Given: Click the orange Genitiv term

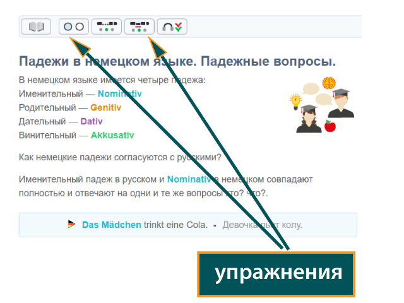Looking at the screenshot, I should coord(105,107).
